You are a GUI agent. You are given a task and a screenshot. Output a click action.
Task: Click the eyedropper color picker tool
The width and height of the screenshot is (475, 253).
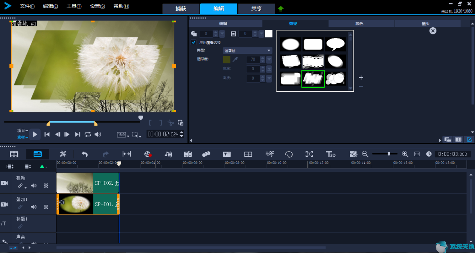(235, 59)
